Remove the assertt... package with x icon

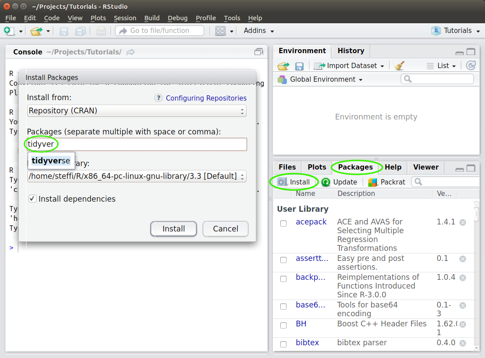[x=463, y=259]
